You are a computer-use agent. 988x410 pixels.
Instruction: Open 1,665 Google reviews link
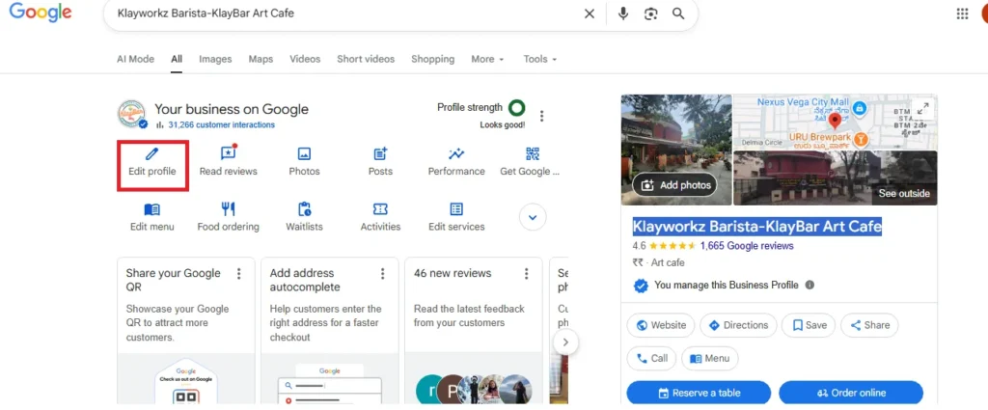click(x=747, y=246)
